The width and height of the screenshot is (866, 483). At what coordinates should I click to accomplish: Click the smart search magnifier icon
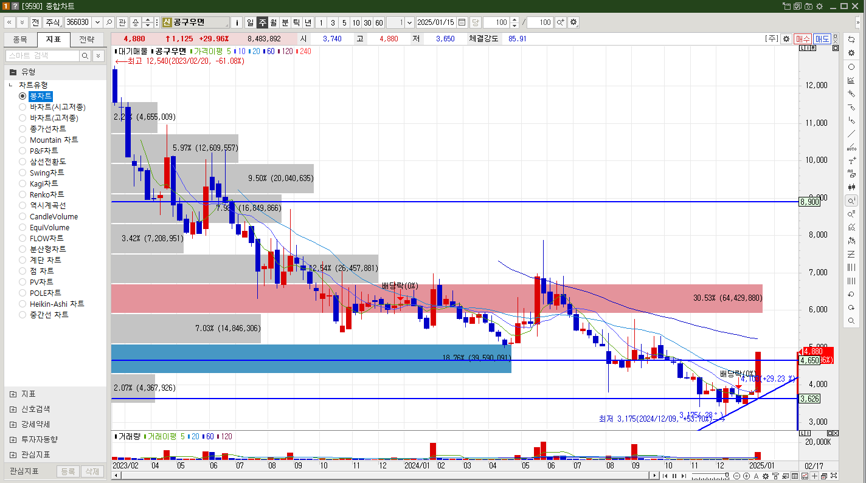[86, 56]
